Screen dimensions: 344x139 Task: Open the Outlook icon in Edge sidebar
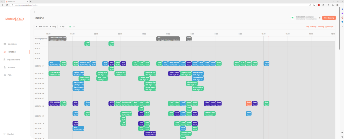(342, 22)
